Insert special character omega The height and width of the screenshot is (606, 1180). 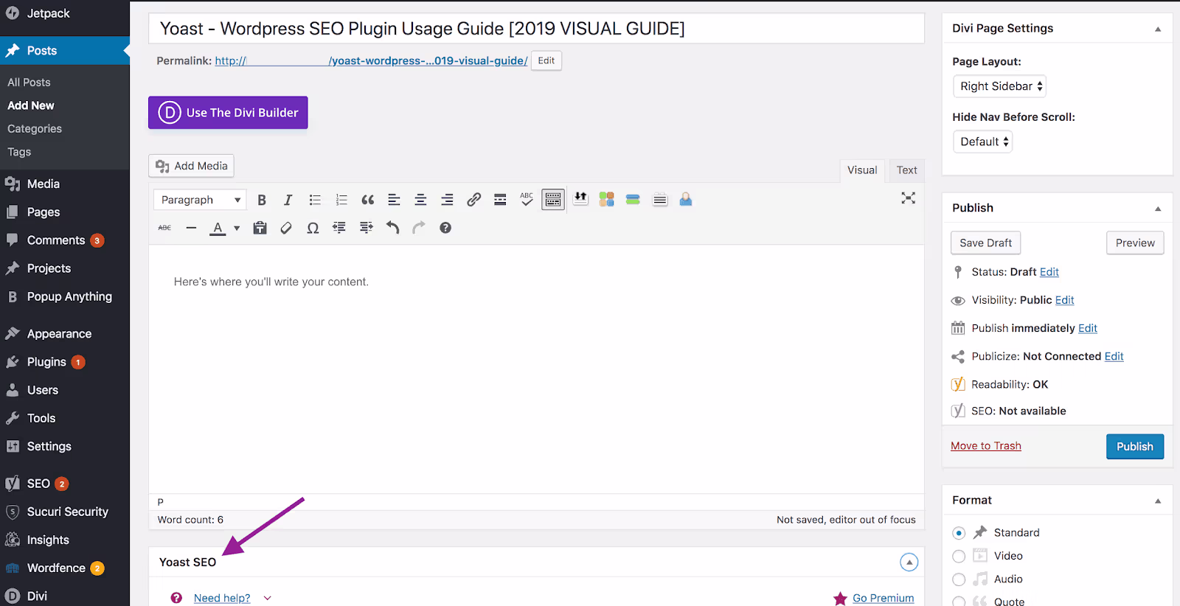pyautogui.click(x=313, y=228)
